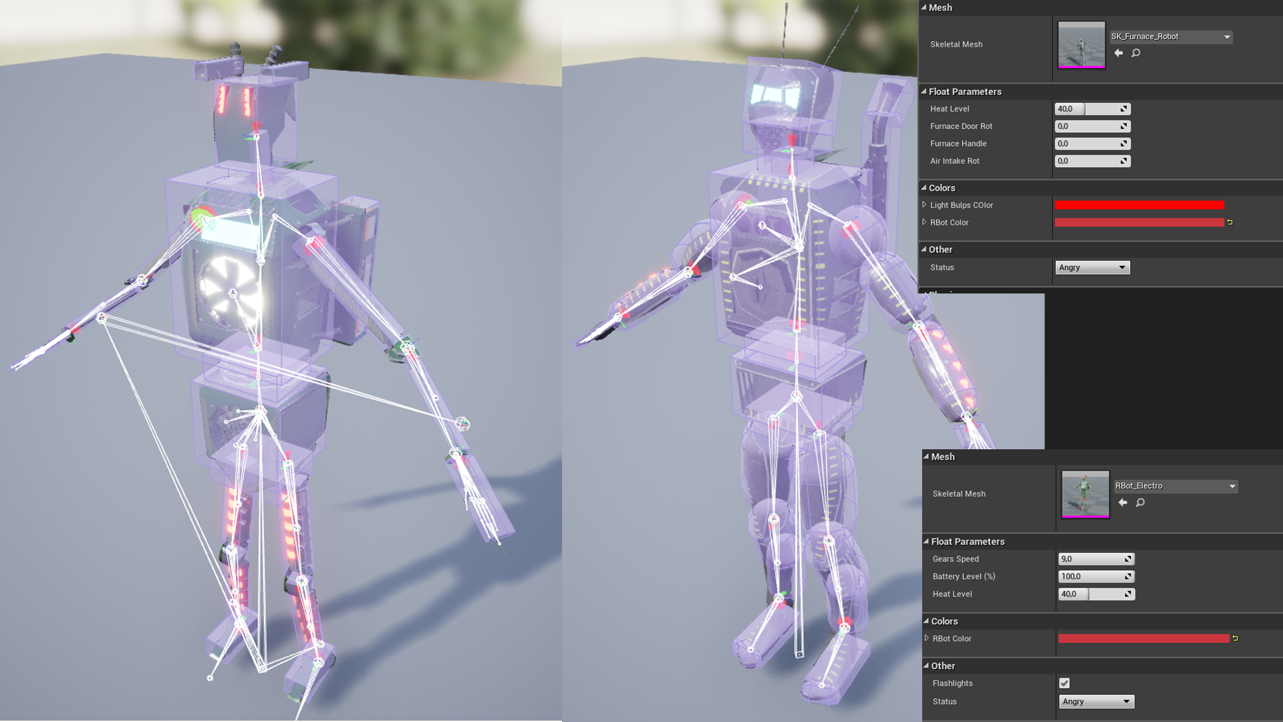The height and width of the screenshot is (722, 1283).
Task: Use selected asset arrow for RBot_Electro
Action: (x=1123, y=502)
